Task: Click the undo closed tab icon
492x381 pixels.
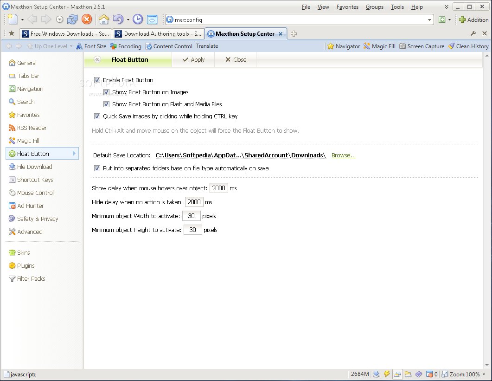Action: 118,19
